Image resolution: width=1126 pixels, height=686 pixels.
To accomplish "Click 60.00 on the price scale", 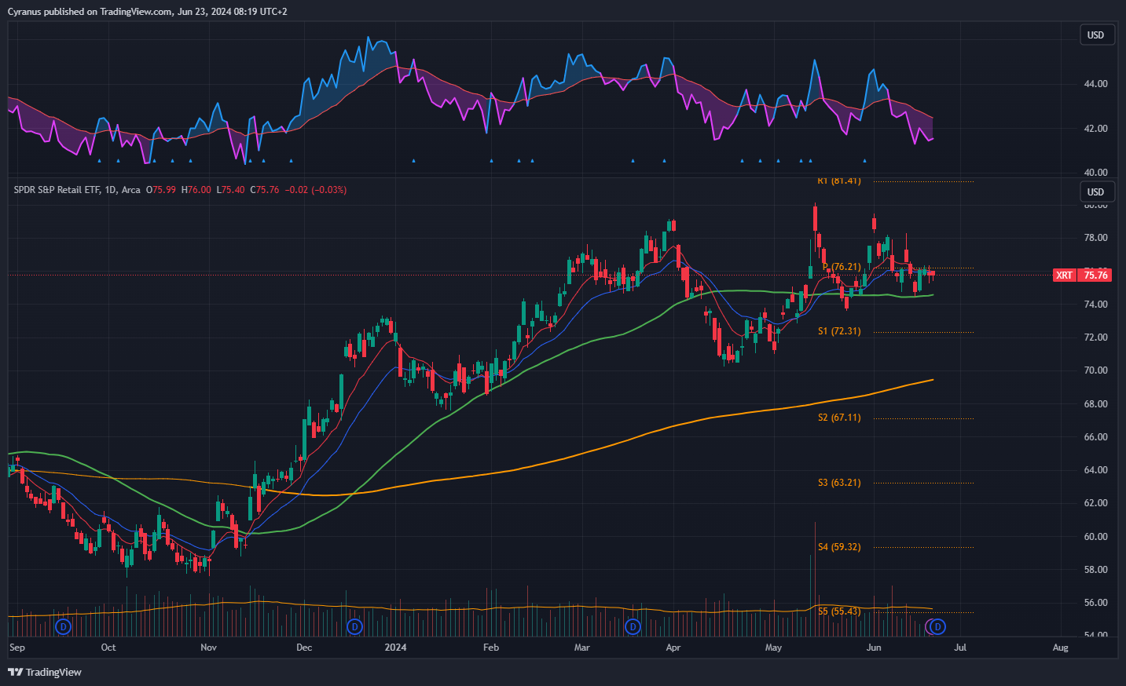I will click(1096, 537).
